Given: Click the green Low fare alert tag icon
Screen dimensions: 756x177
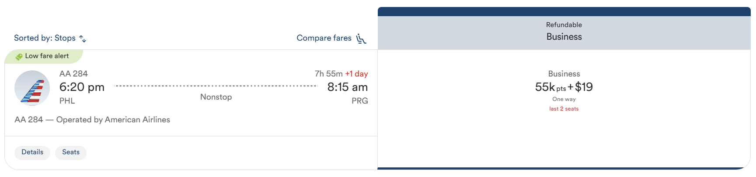Looking at the screenshot, I should click(x=19, y=57).
